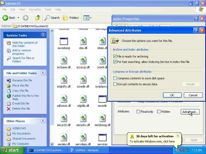Go up one folder level
This screenshot has width=206, height=154.
38,18
